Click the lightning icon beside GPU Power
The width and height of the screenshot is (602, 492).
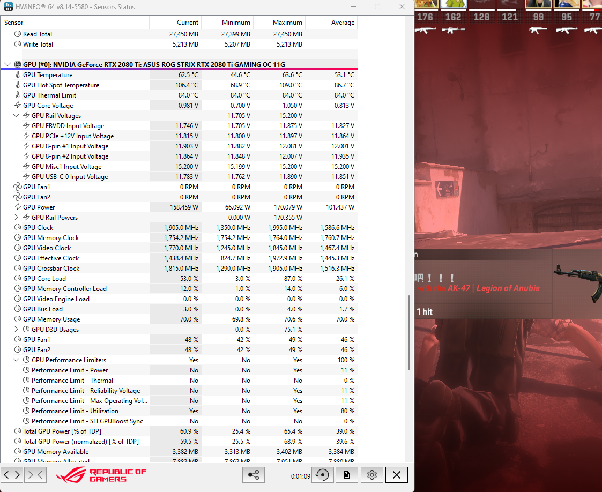click(18, 207)
